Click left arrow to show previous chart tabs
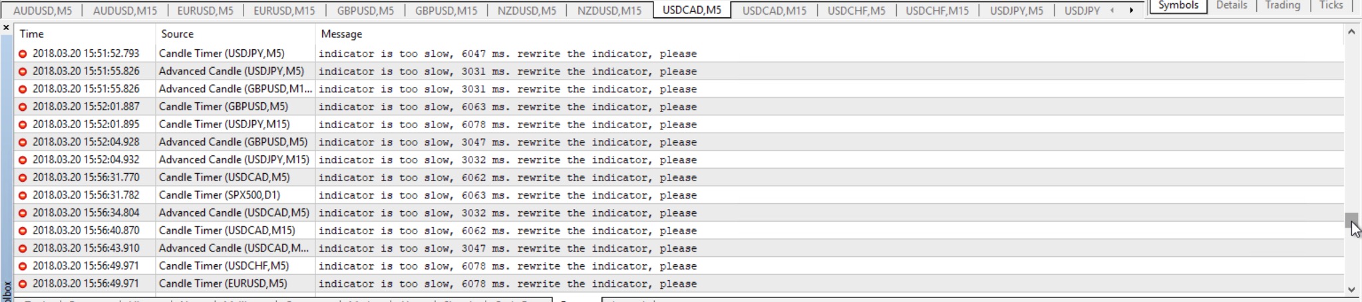This screenshot has height=302, width=1362. pyautogui.click(x=1112, y=10)
